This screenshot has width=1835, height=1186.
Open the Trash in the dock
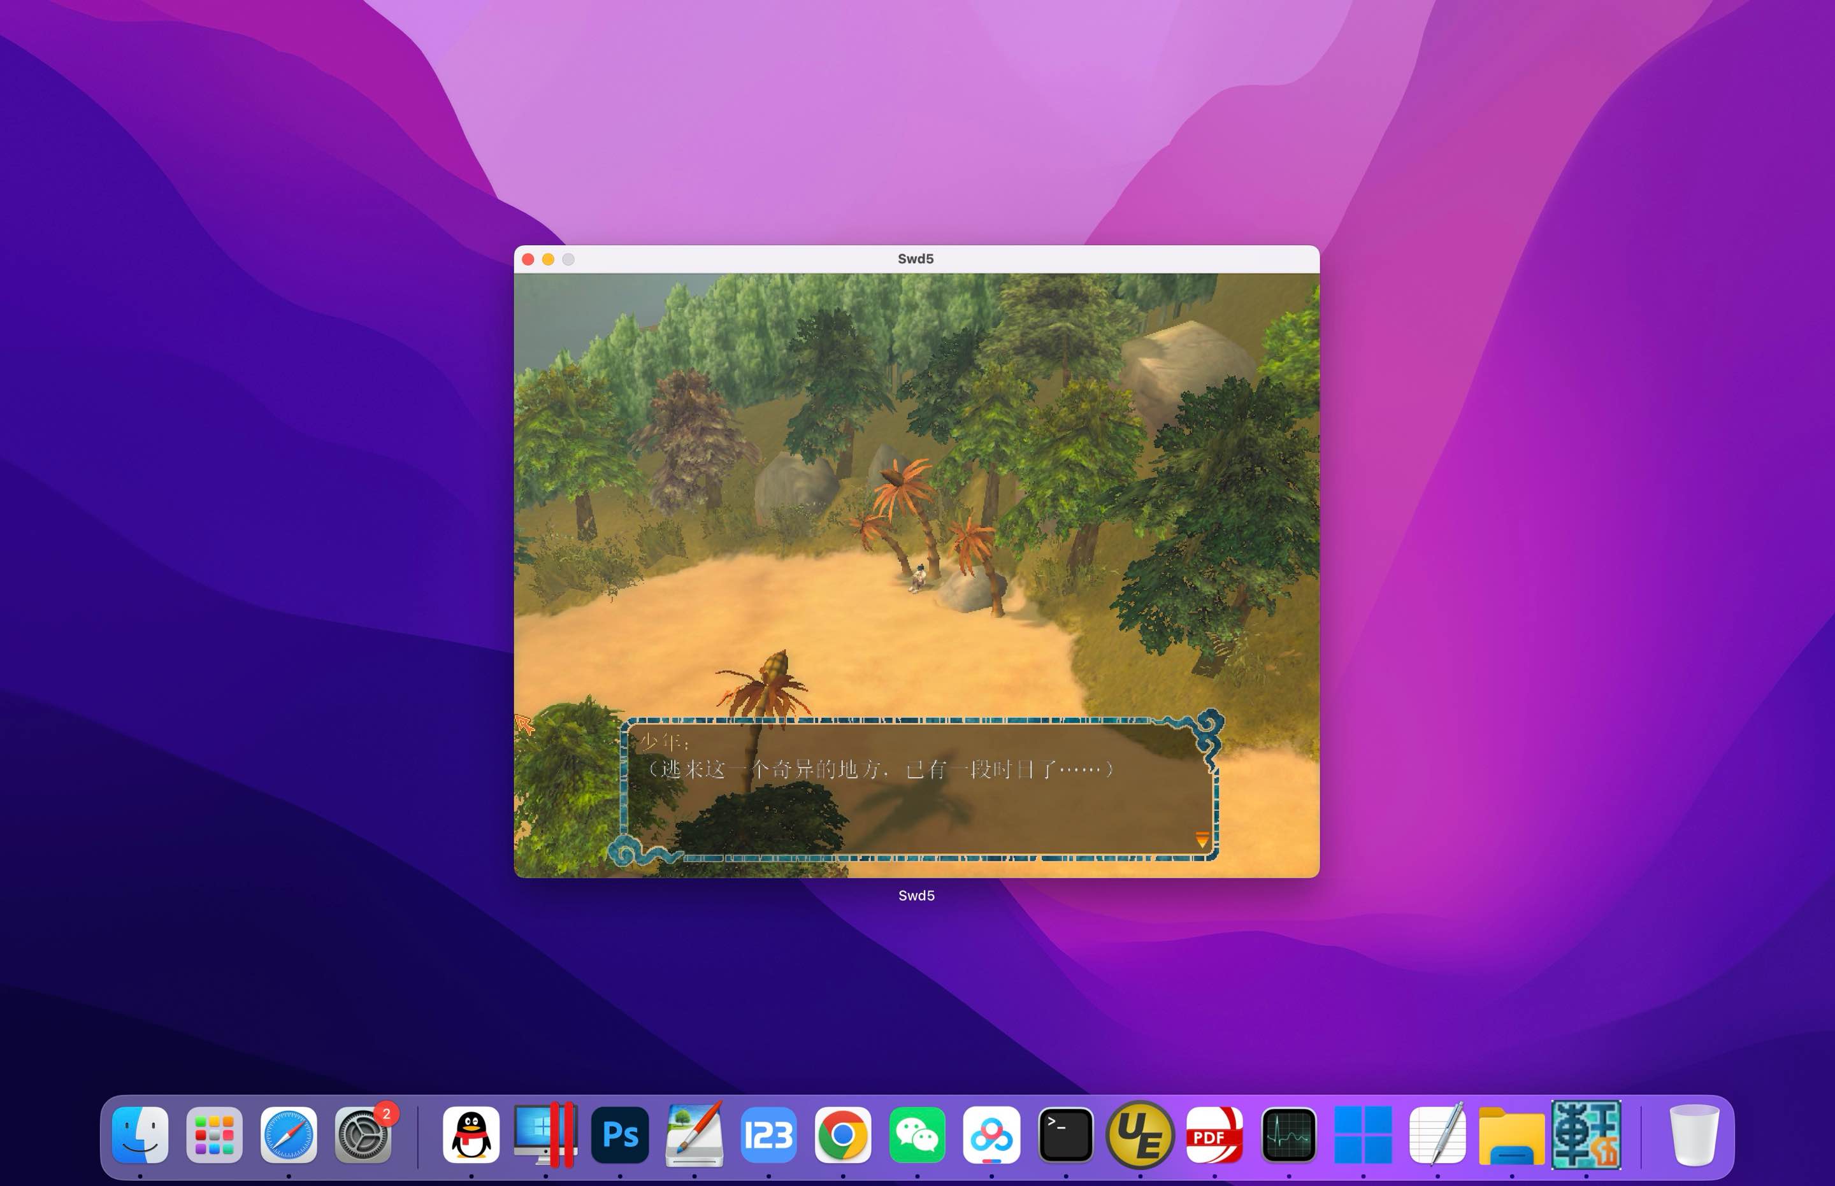click(1694, 1134)
